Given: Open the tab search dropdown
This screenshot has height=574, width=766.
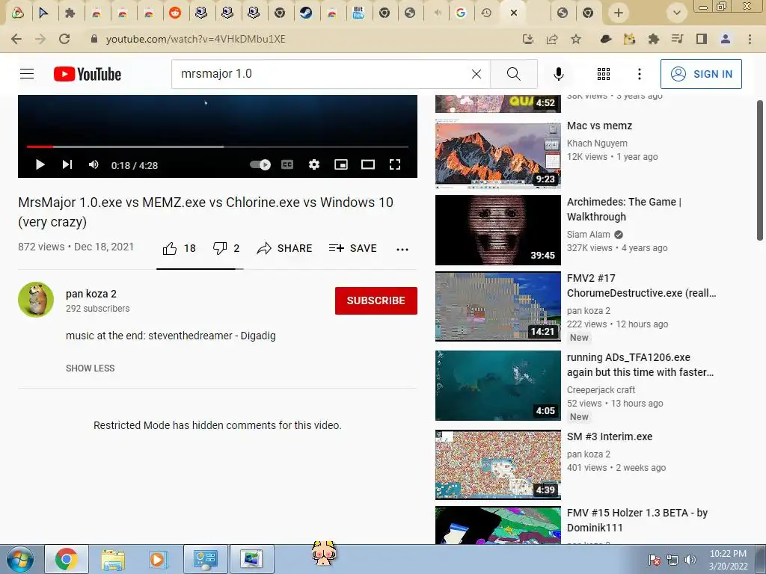Looking at the screenshot, I should (x=676, y=13).
